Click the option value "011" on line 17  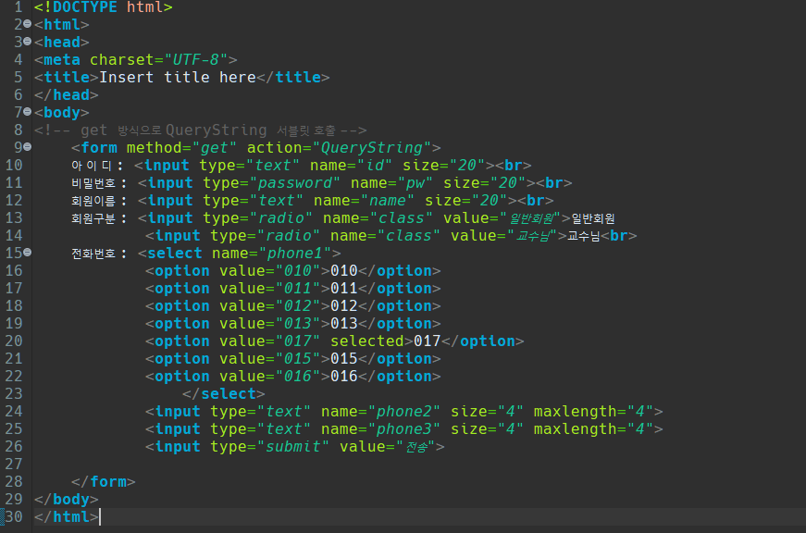[x=298, y=289]
